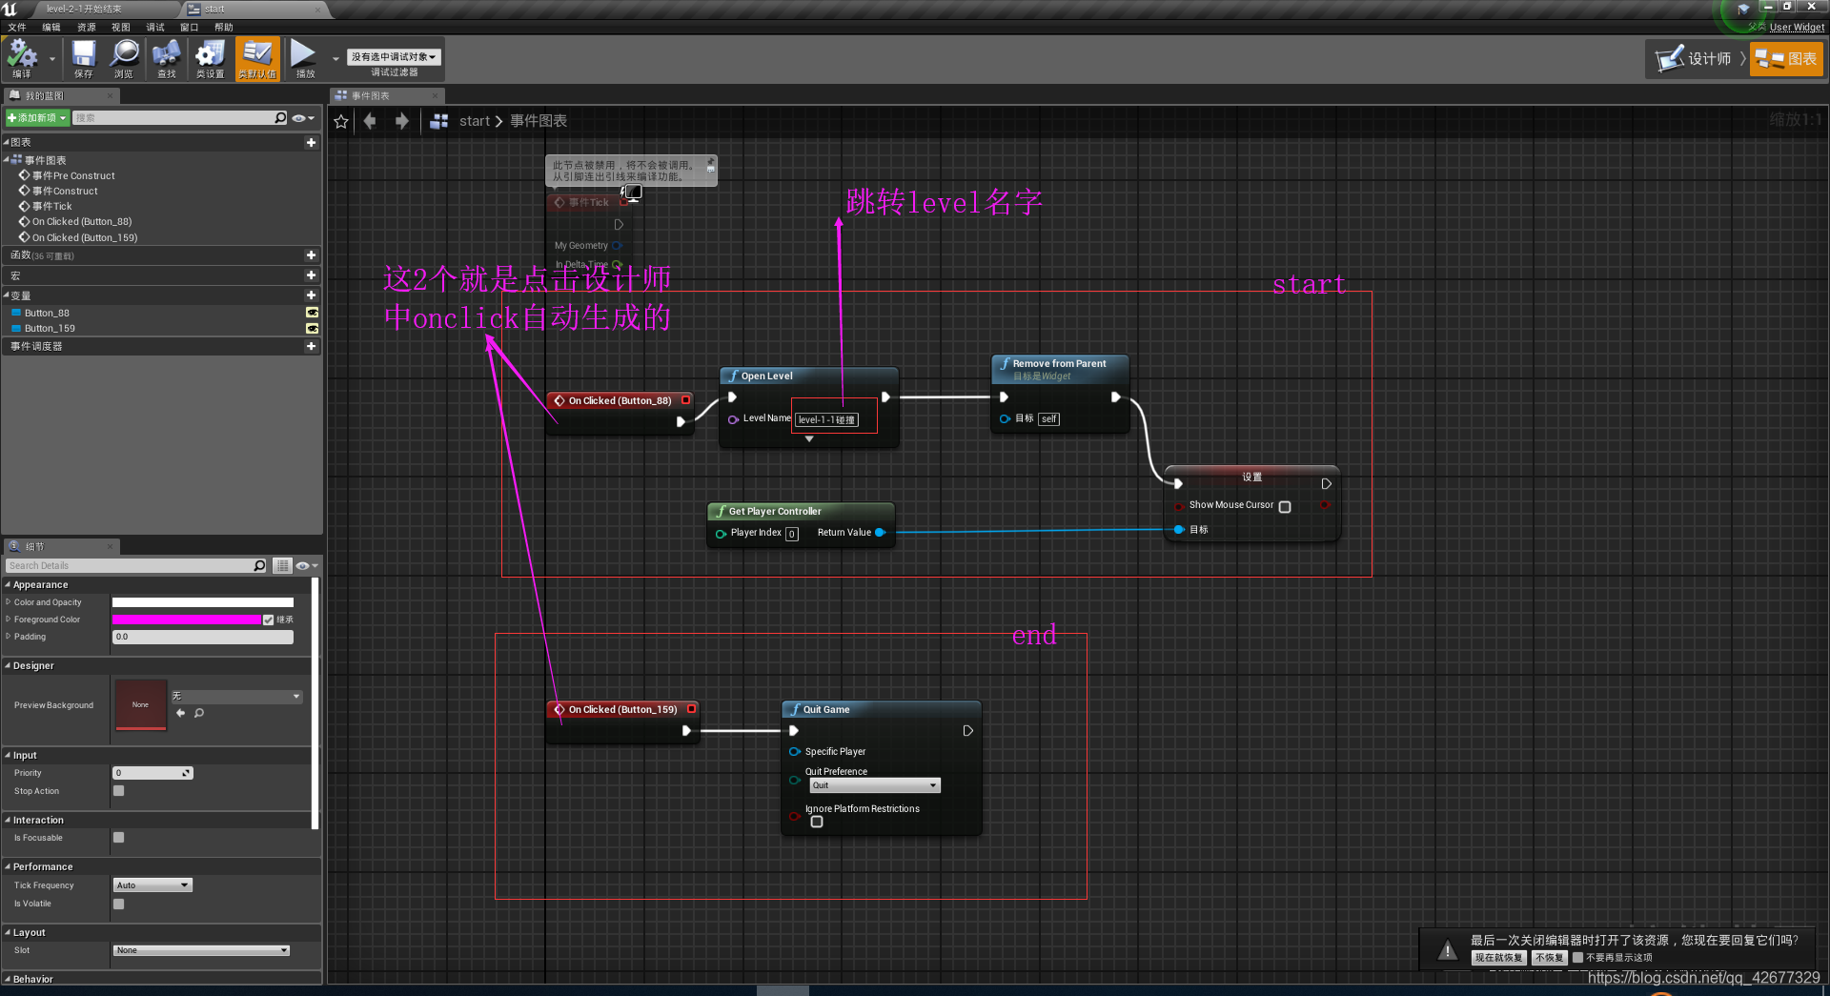This screenshot has height=996, width=1830.
Task: Open the debug object selector (没有选中调试对象)
Action: [394, 57]
